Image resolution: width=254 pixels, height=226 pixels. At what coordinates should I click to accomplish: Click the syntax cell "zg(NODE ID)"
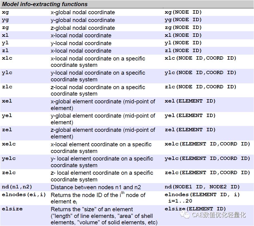tap(183, 28)
